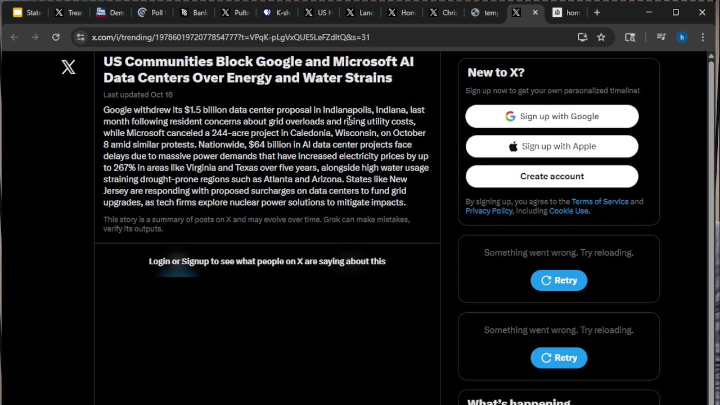The height and width of the screenshot is (405, 720).
Task: Click the second Retry button
Action: tap(559, 358)
